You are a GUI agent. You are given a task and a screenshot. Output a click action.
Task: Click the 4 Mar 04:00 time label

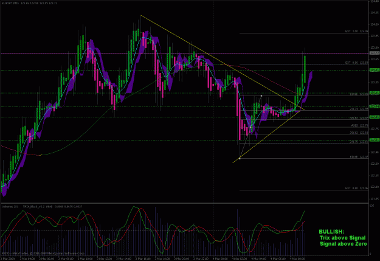click(258, 259)
